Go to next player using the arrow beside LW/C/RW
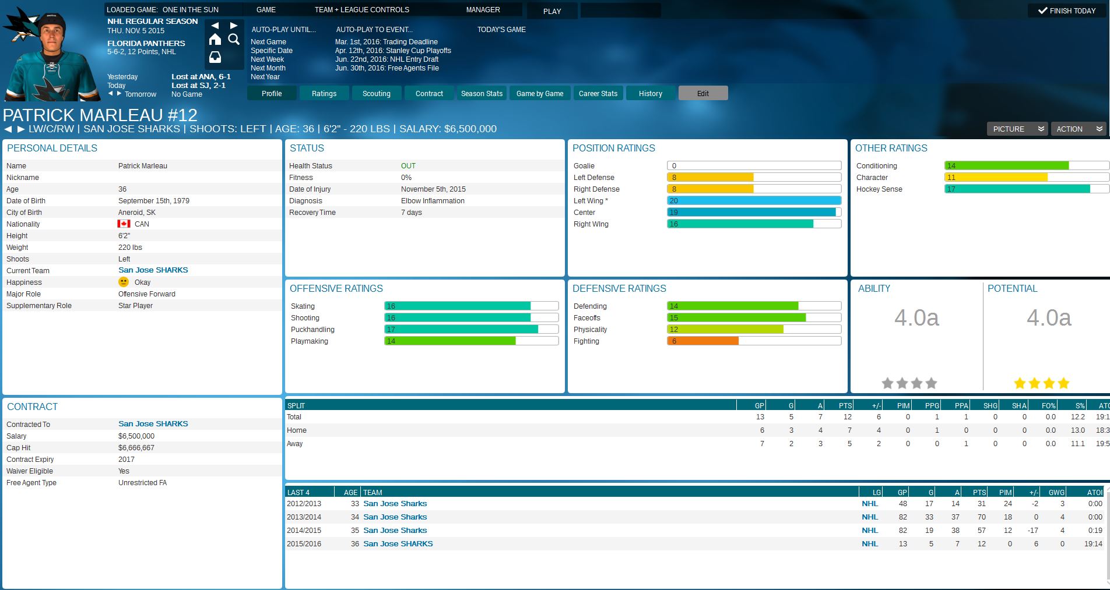 [x=21, y=129]
